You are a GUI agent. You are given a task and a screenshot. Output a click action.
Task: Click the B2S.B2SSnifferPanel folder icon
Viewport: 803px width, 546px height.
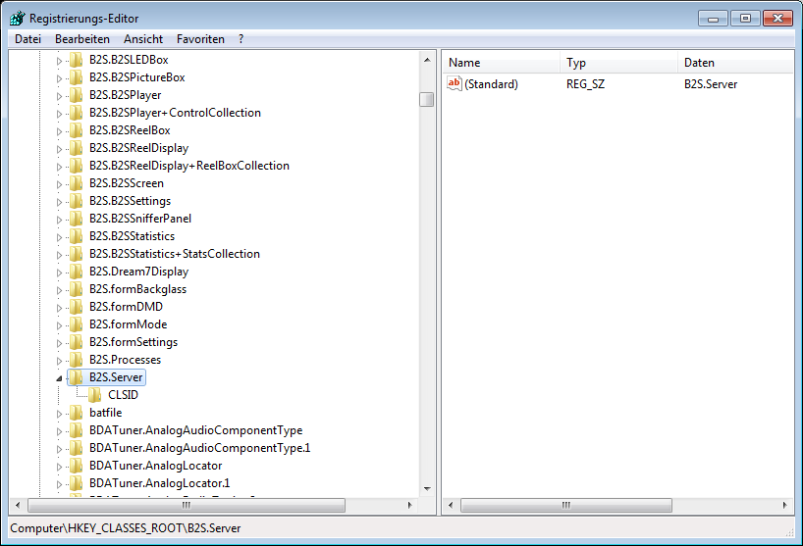click(x=76, y=219)
